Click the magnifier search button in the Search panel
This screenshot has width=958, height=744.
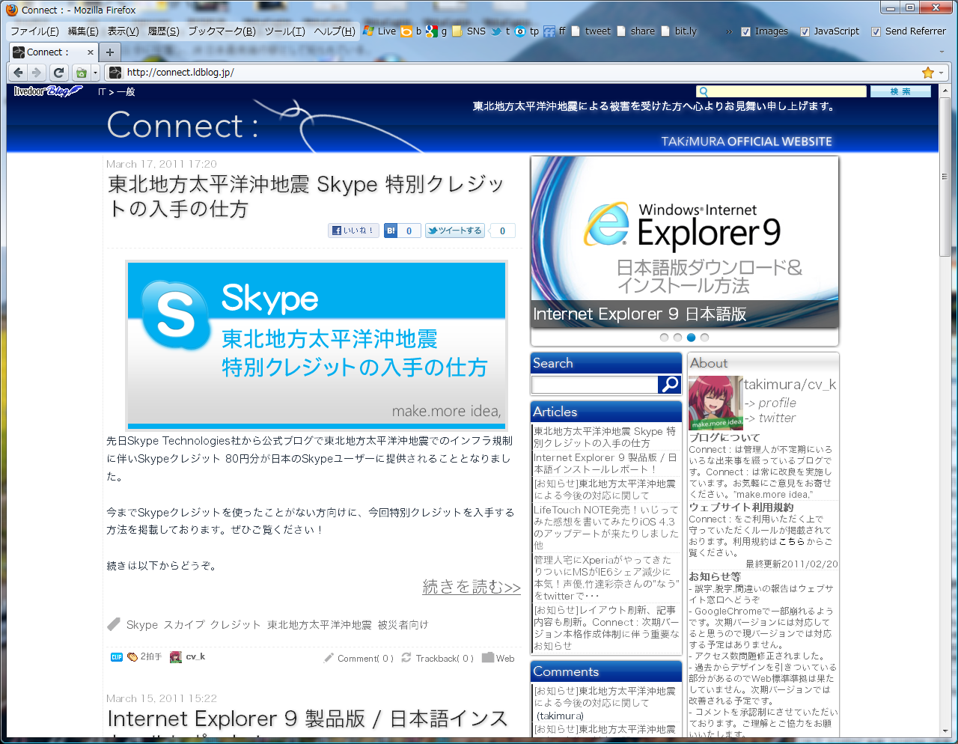pos(669,384)
